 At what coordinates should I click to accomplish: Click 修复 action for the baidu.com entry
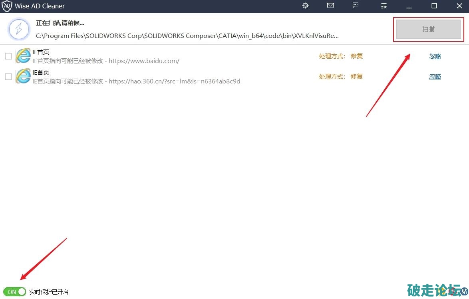356,56
